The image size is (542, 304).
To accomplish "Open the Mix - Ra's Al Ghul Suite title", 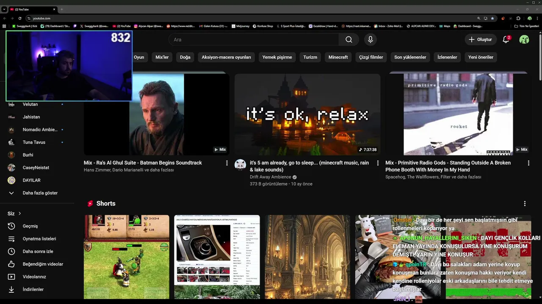I will [143, 163].
